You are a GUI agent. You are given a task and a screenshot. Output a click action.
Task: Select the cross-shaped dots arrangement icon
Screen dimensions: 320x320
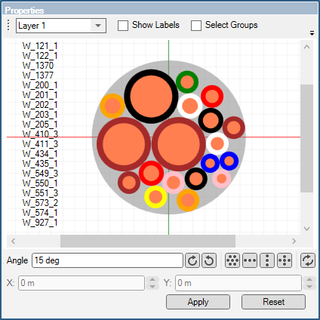[x=285, y=260]
